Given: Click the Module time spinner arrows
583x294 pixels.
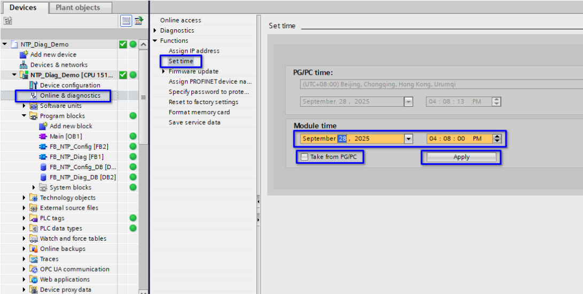Looking at the screenshot, I should point(497,139).
